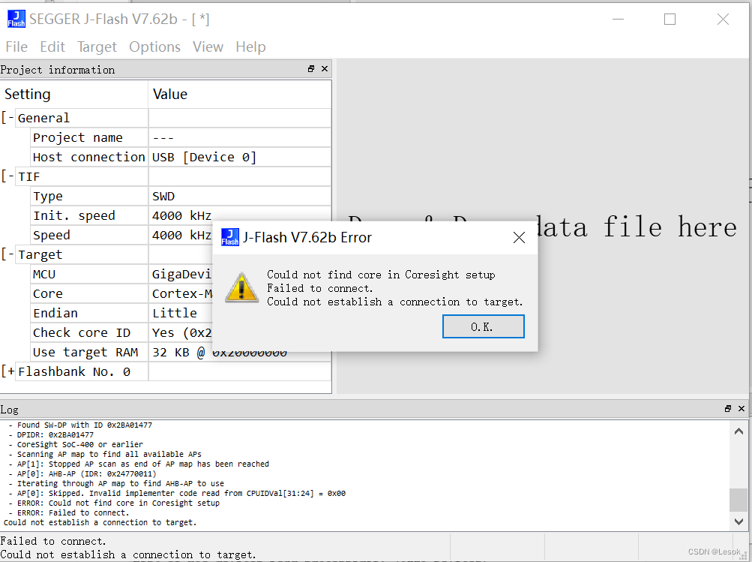Select the Init. speed setting row
The width and height of the screenshot is (752, 562).
181,215
